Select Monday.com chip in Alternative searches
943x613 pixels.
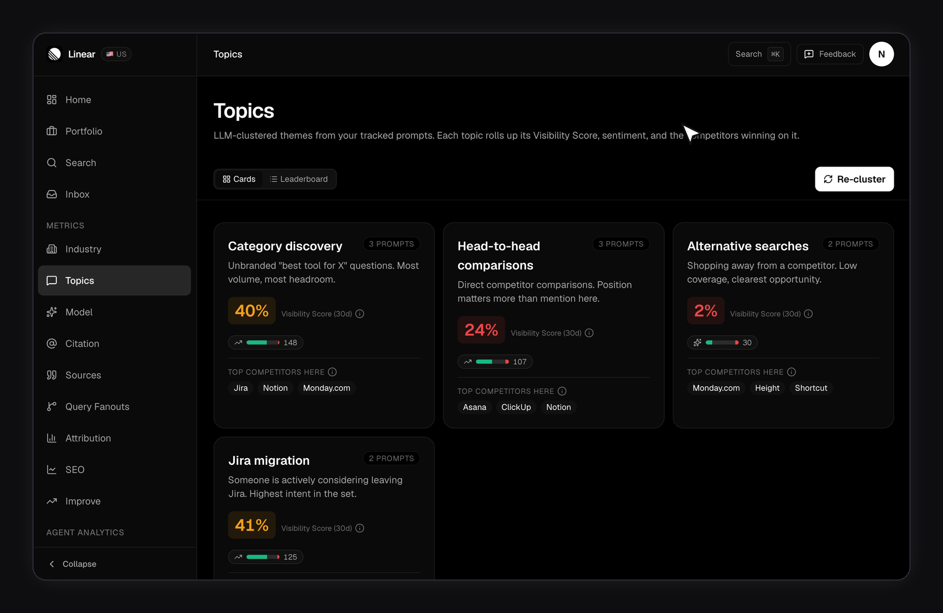click(716, 388)
